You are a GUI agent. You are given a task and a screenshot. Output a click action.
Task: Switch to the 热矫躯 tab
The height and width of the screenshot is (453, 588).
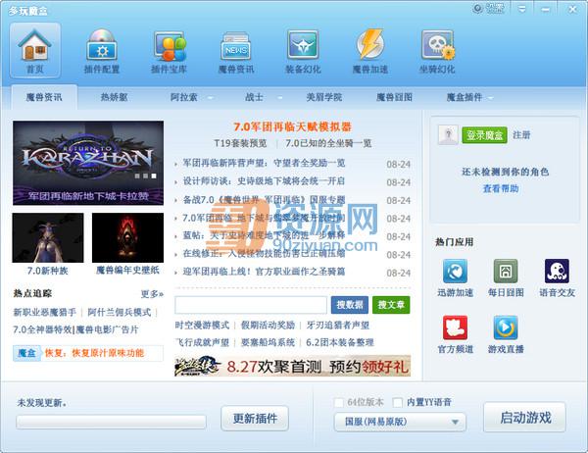(114, 97)
